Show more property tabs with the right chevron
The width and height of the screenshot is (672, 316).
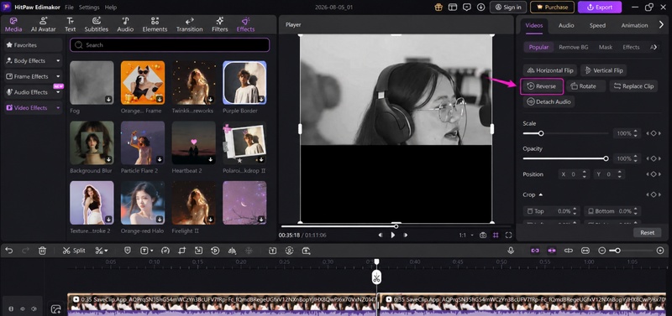pyautogui.click(x=661, y=25)
